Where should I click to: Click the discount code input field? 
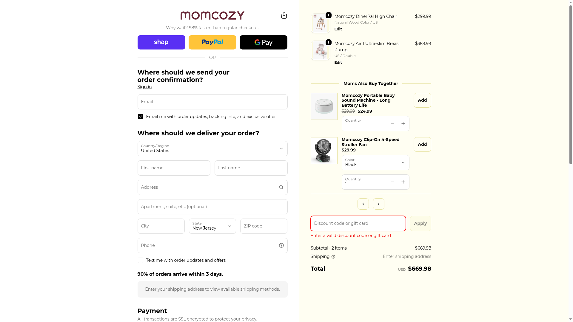click(x=358, y=223)
